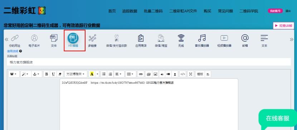This screenshot has height=130, width=297.
Task: Choose the 视频播放器 video player type
Action: [x=224, y=40]
